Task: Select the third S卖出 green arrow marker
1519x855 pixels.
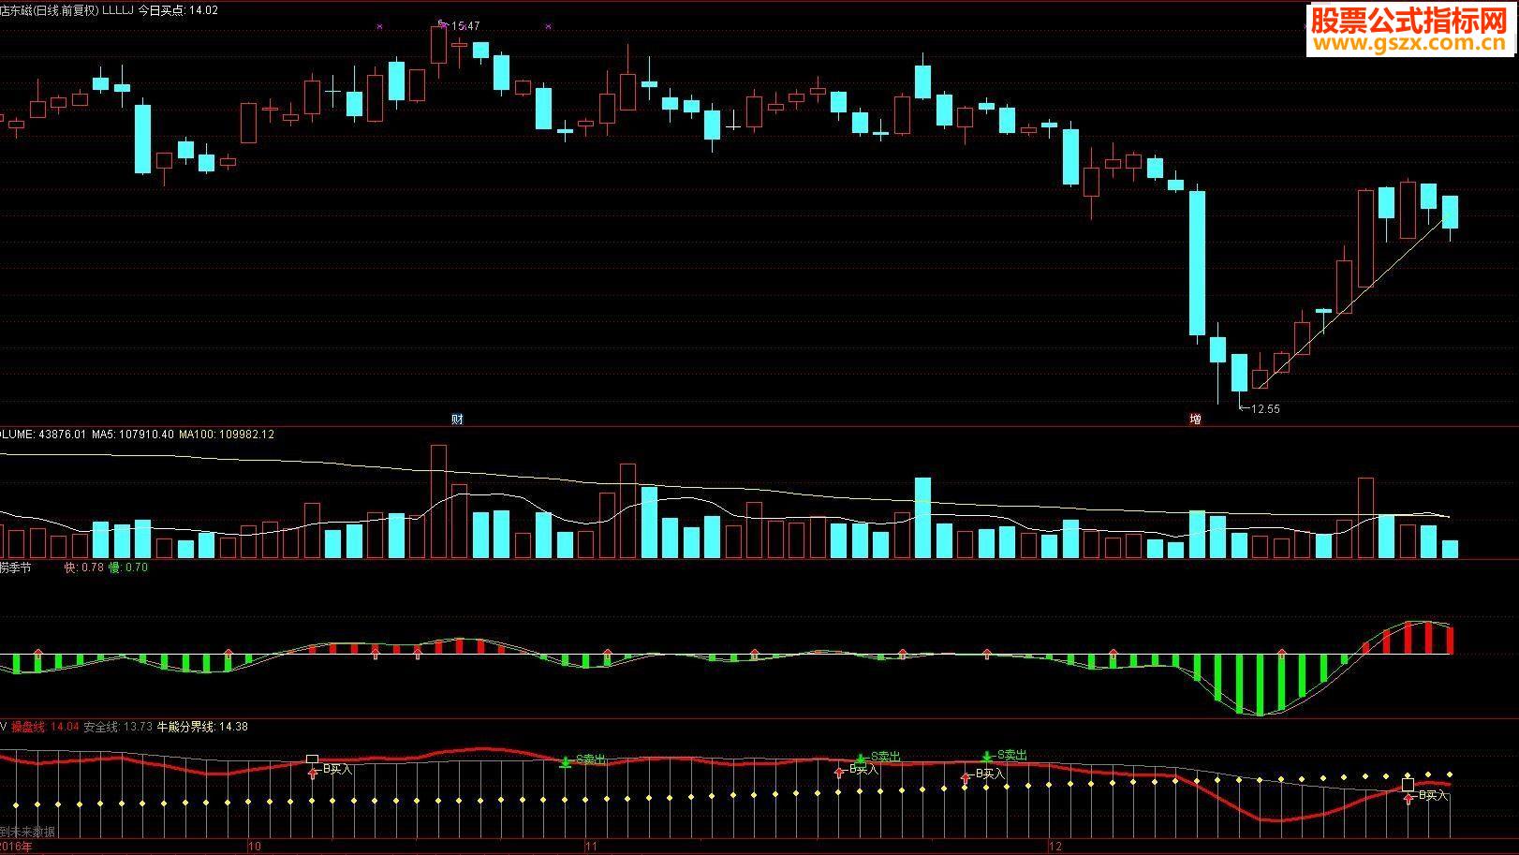Action: coord(987,756)
